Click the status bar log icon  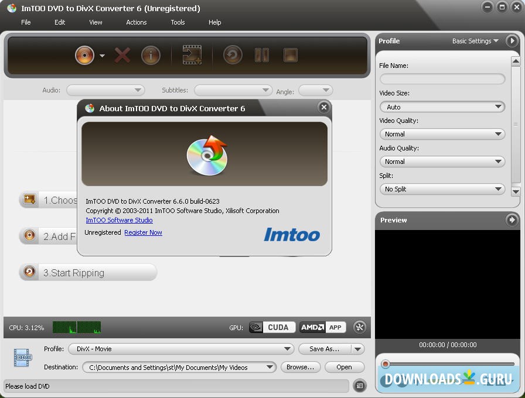tap(360, 386)
